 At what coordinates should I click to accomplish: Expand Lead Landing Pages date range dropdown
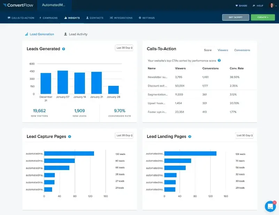pos(244,135)
